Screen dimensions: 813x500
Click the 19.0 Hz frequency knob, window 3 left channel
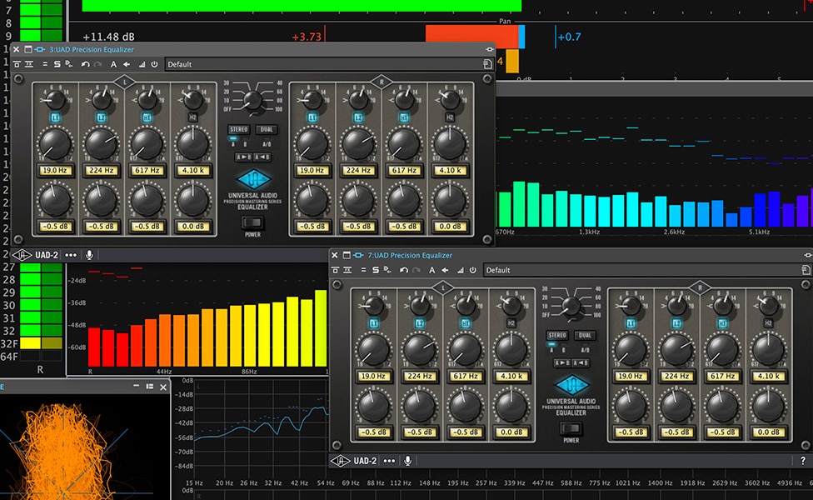coord(55,144)
